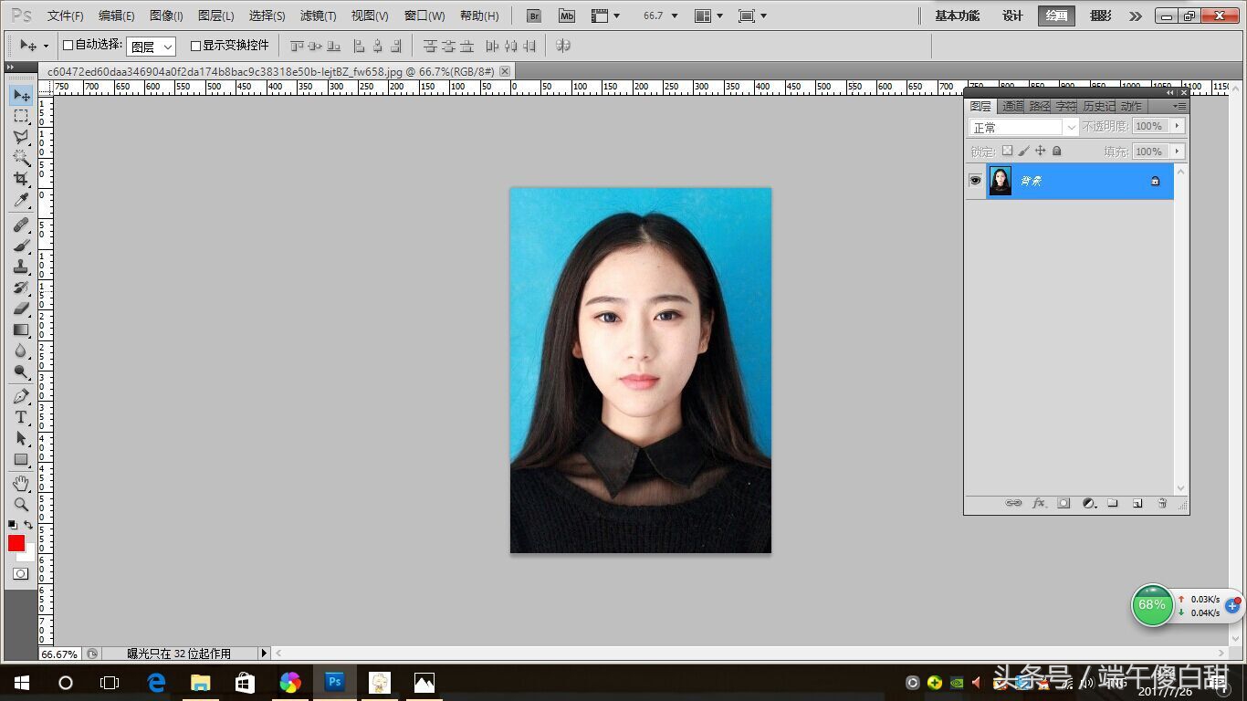1247x701 pixels.
Task: Open the 正常 blend mode dropdown
Action: tap(1023, 127)
